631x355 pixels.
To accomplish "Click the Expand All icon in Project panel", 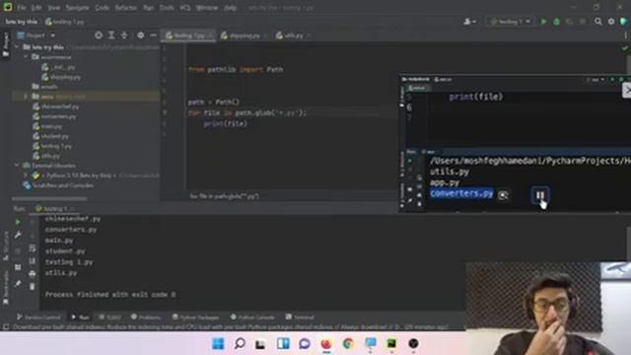I will (111, 35).
